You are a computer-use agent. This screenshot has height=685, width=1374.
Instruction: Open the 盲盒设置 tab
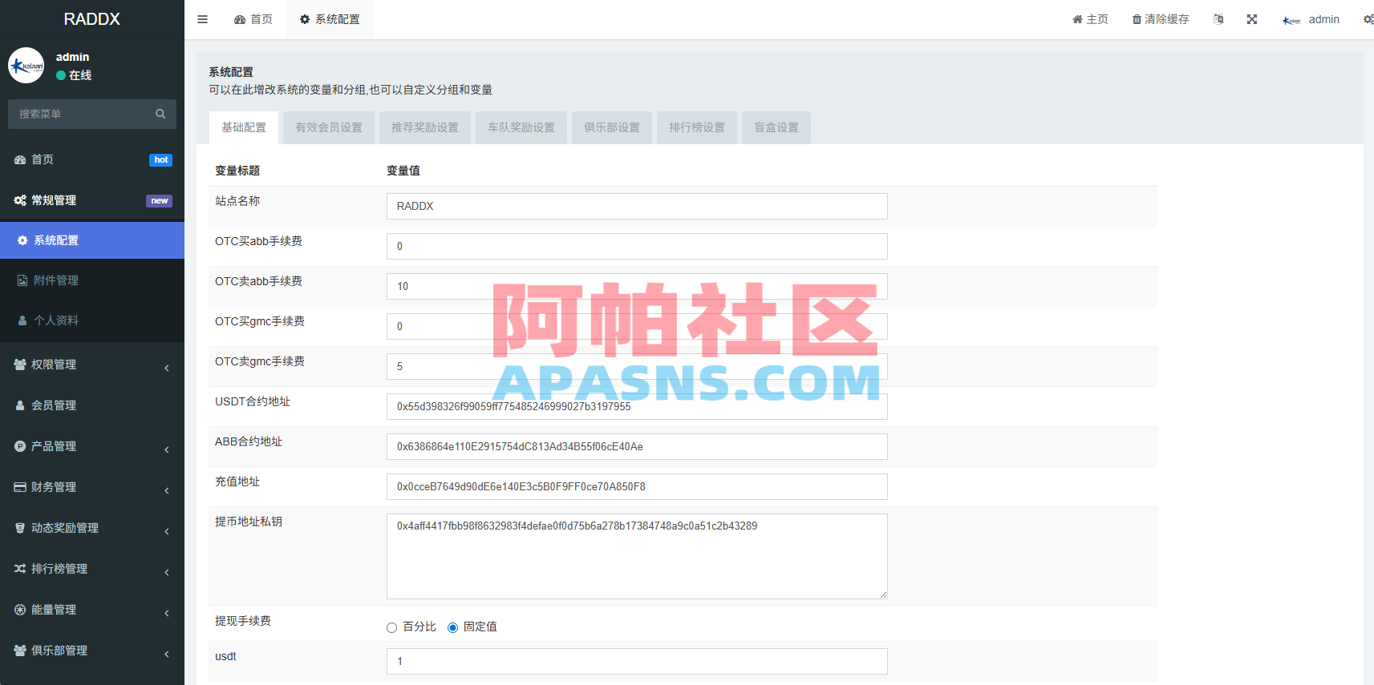[776, 127]
